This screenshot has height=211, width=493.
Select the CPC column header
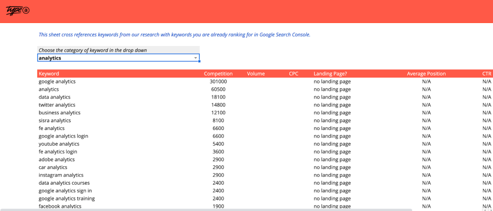click(x=294, y=74)
